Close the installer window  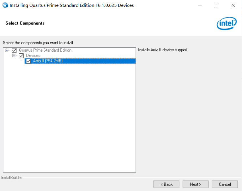click(233, 5)
